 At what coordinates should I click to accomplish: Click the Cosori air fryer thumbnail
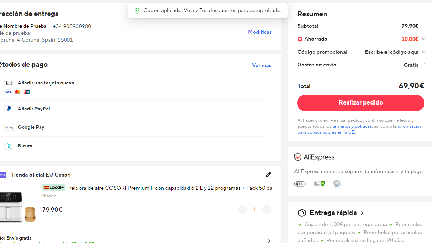point(18,207)
